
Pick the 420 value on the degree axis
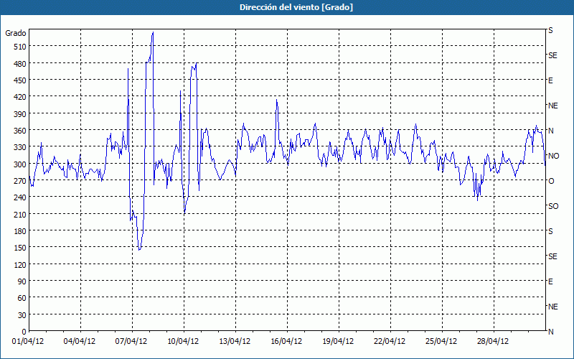[x=20, y=97]
